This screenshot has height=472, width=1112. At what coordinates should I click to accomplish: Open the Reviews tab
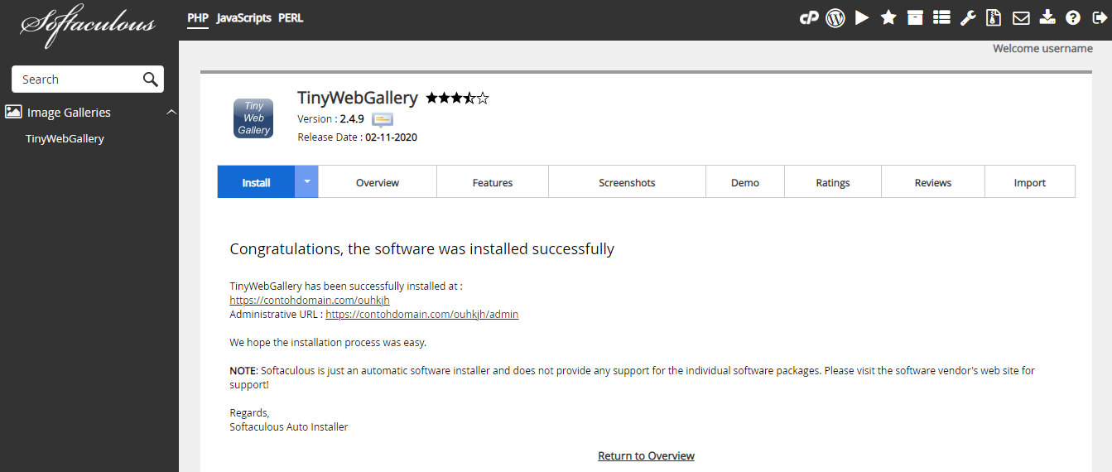click(933, 181)
